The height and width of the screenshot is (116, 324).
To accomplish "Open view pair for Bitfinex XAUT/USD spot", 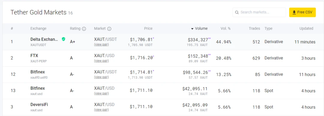I will 101,93.
